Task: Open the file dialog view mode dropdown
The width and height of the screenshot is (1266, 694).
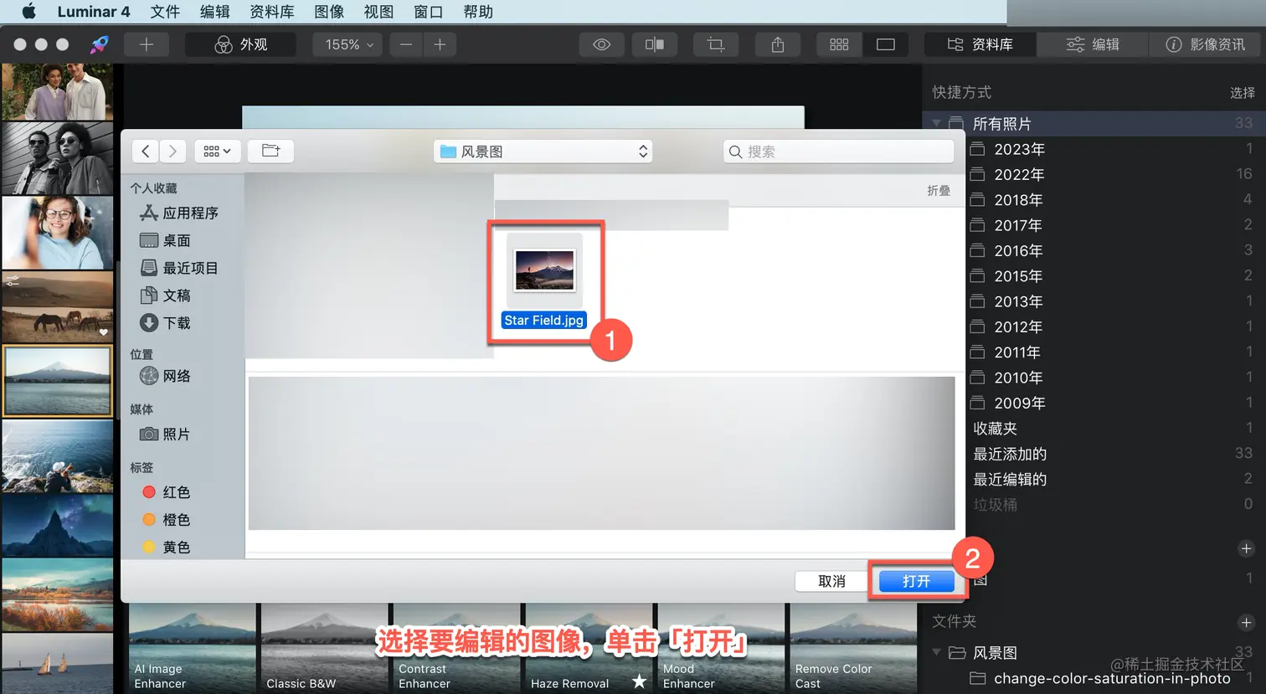Action: [218, 151]
